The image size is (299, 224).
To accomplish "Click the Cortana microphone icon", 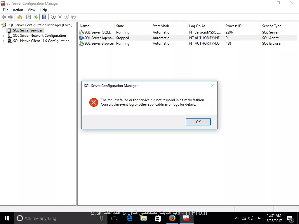I will tap(101, 218).
